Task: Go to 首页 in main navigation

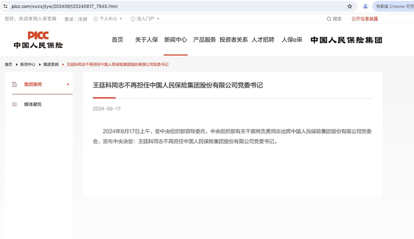Action: [118, 40]
